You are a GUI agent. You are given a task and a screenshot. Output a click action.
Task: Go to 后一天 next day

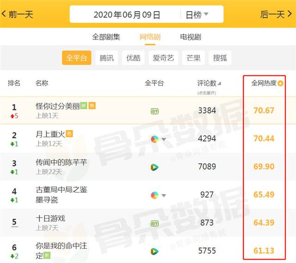pos(276,14)
